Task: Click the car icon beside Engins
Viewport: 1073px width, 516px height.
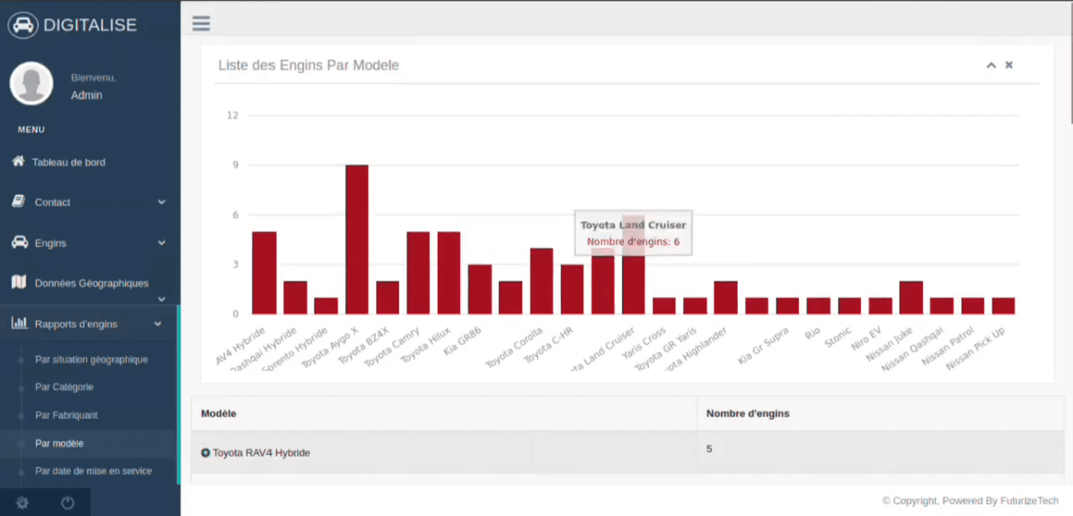Action: pos(20,242)
